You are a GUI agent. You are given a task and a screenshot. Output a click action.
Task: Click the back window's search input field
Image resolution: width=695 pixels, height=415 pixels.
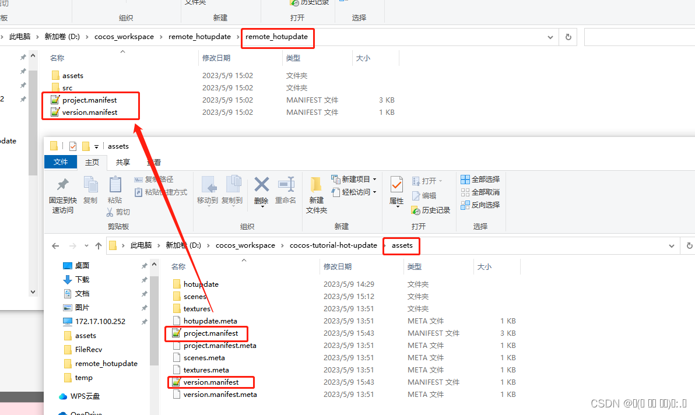coord(640,37)
